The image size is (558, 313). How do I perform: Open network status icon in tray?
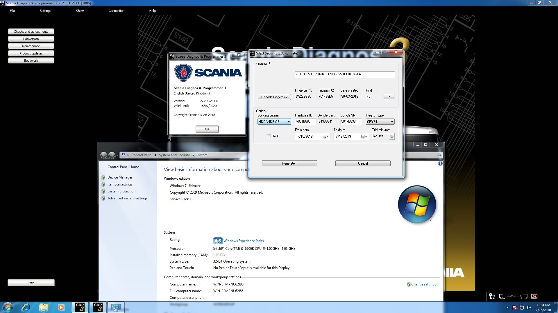(522, 307)
